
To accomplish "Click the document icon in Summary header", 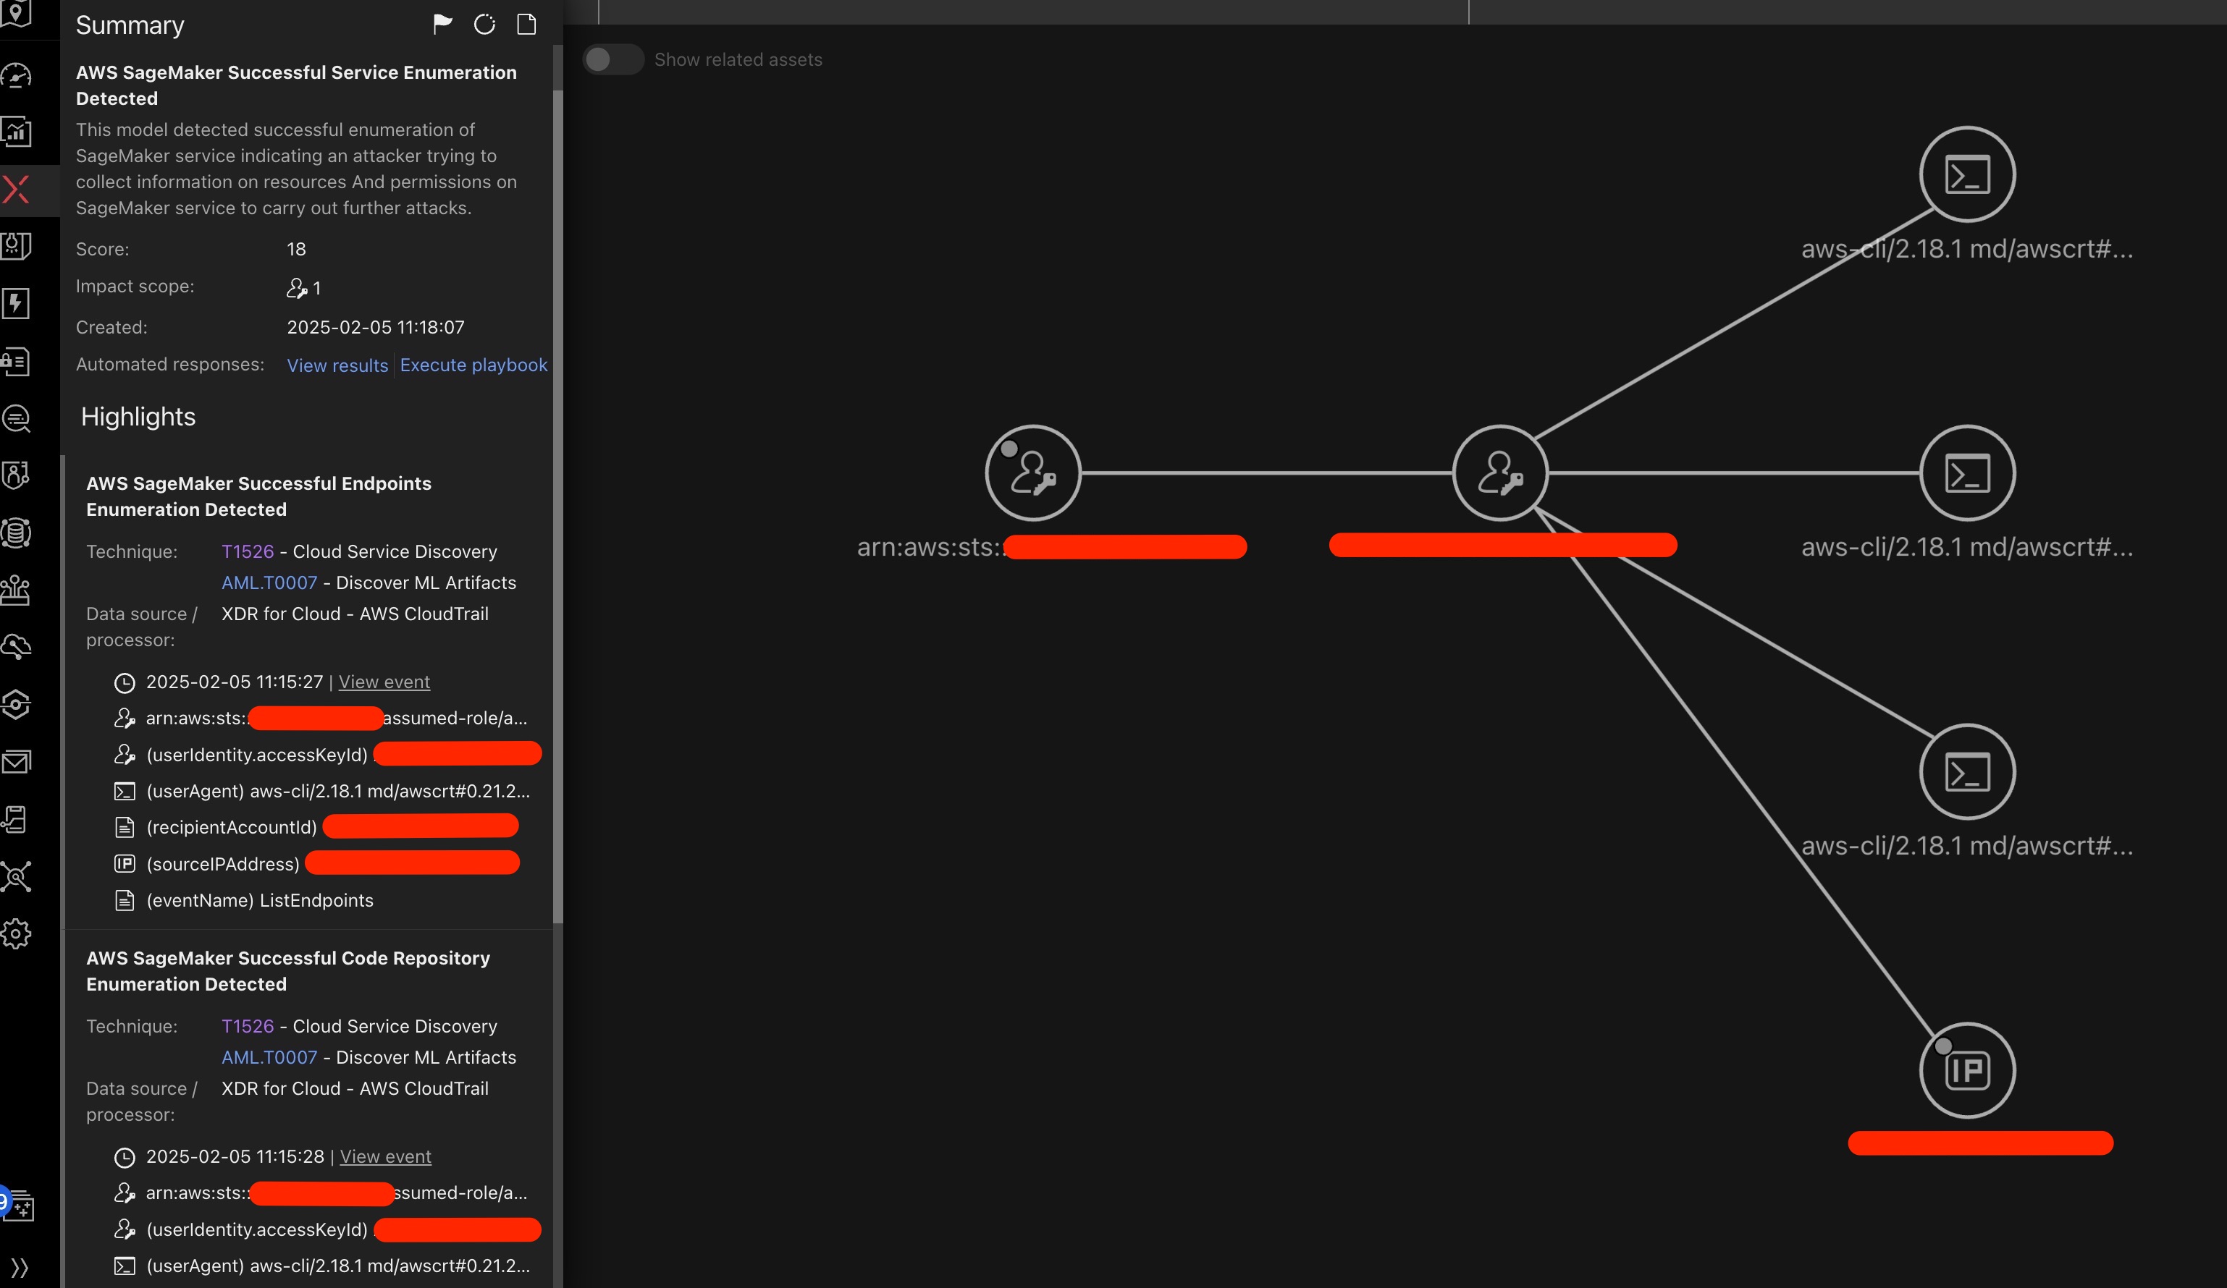I will tap(526, 24).
